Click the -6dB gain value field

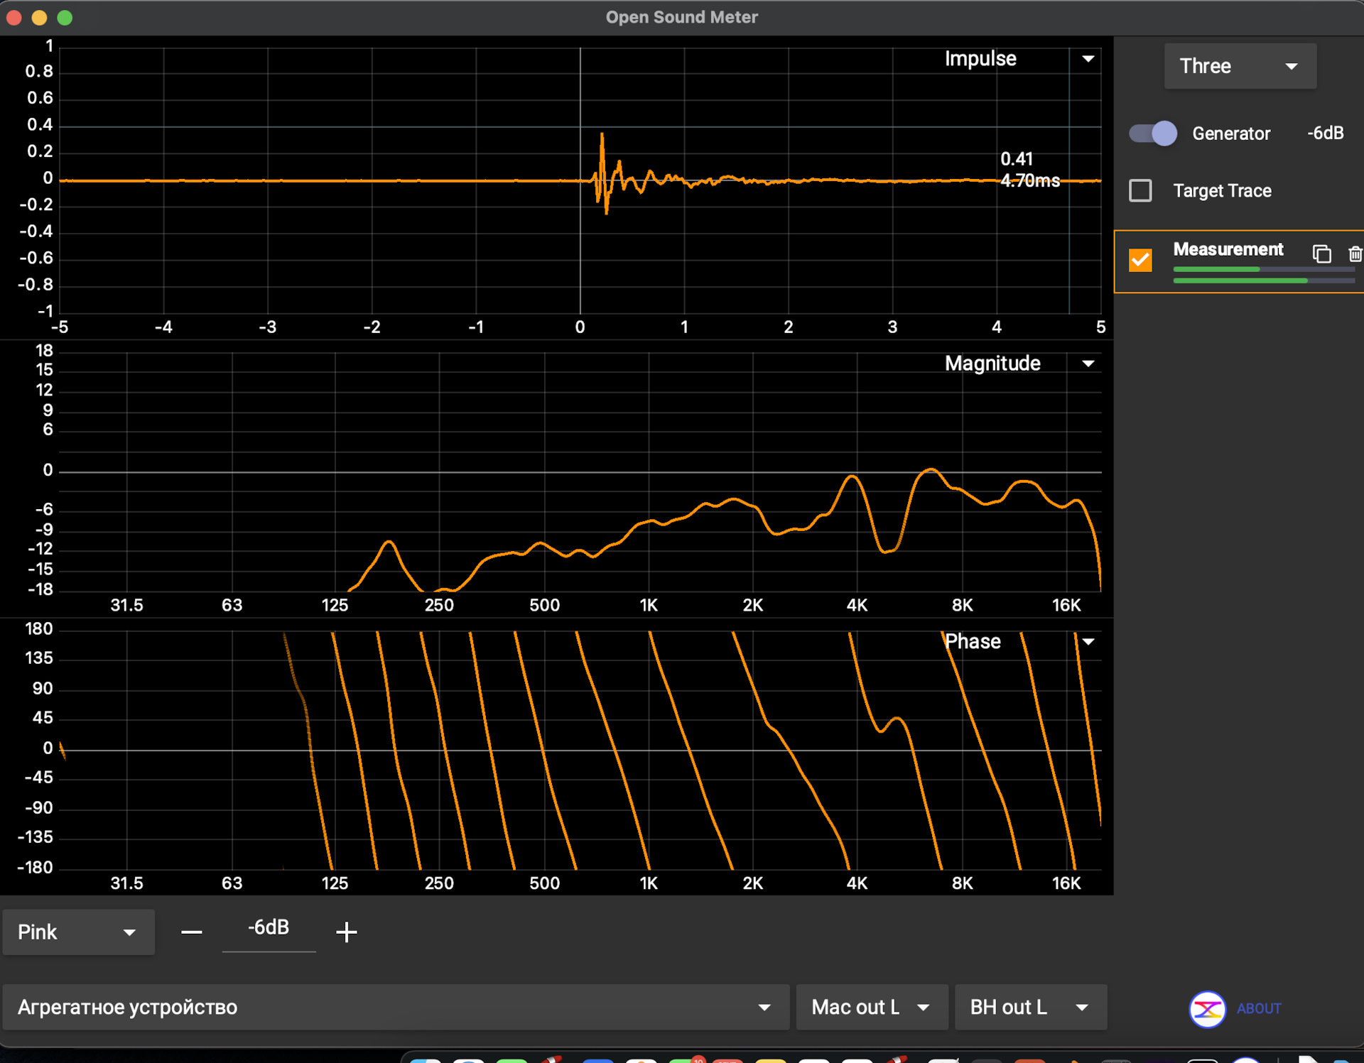tap(269, 927)
